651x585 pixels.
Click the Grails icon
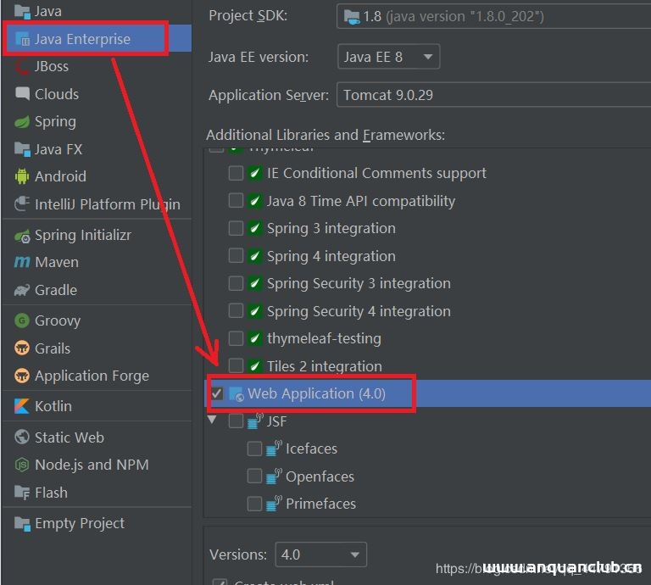click(22, 348)
